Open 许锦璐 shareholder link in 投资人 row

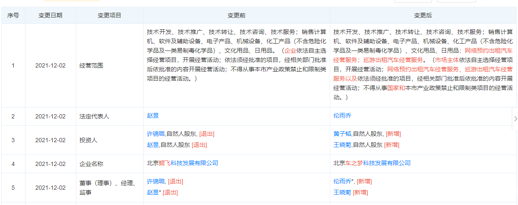(x=156, y=134)
